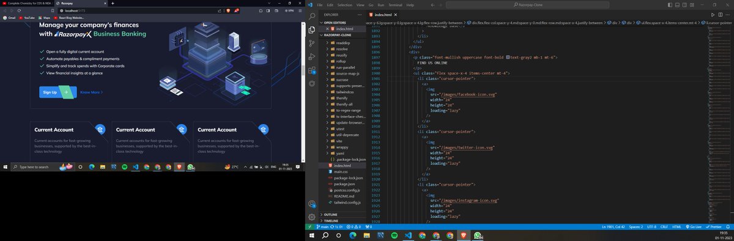
Task: Open the Extensions view
Action: tap(312, 71)
